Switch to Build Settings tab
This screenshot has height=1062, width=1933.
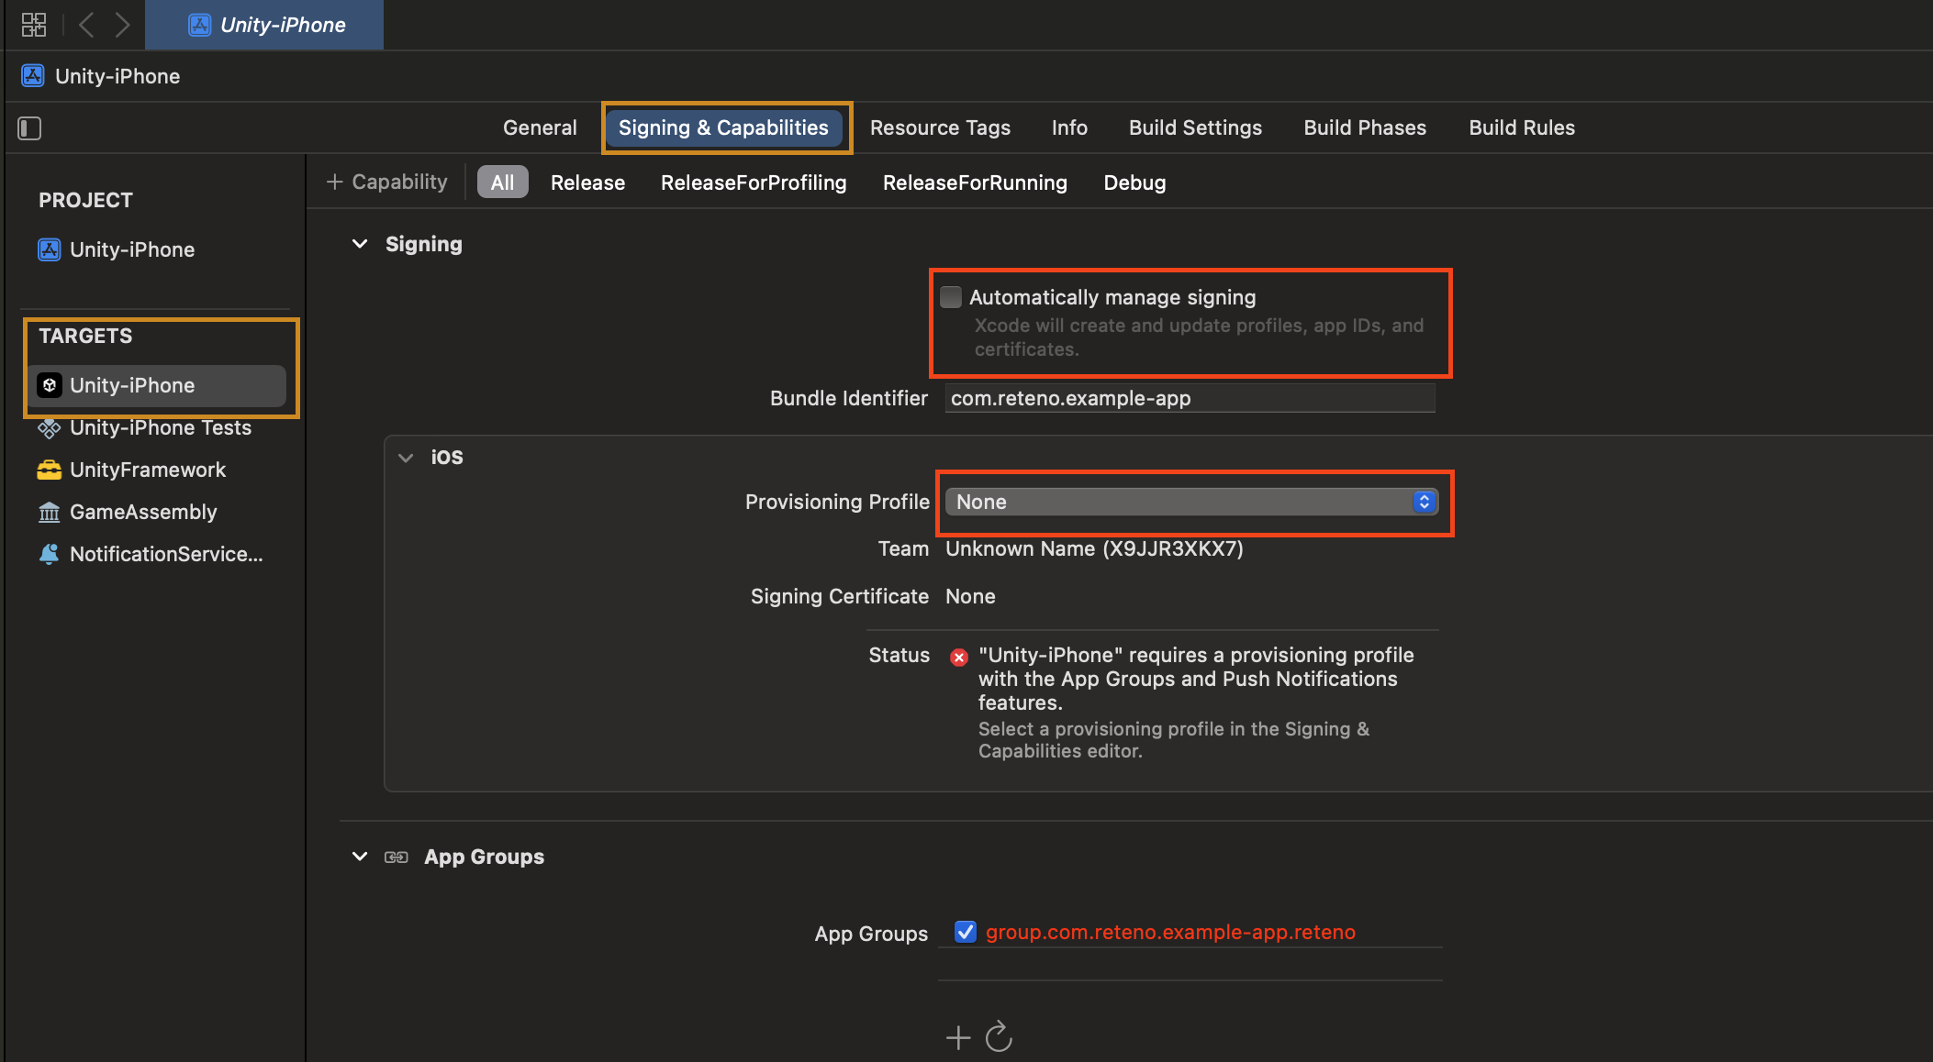(1195, 127)
